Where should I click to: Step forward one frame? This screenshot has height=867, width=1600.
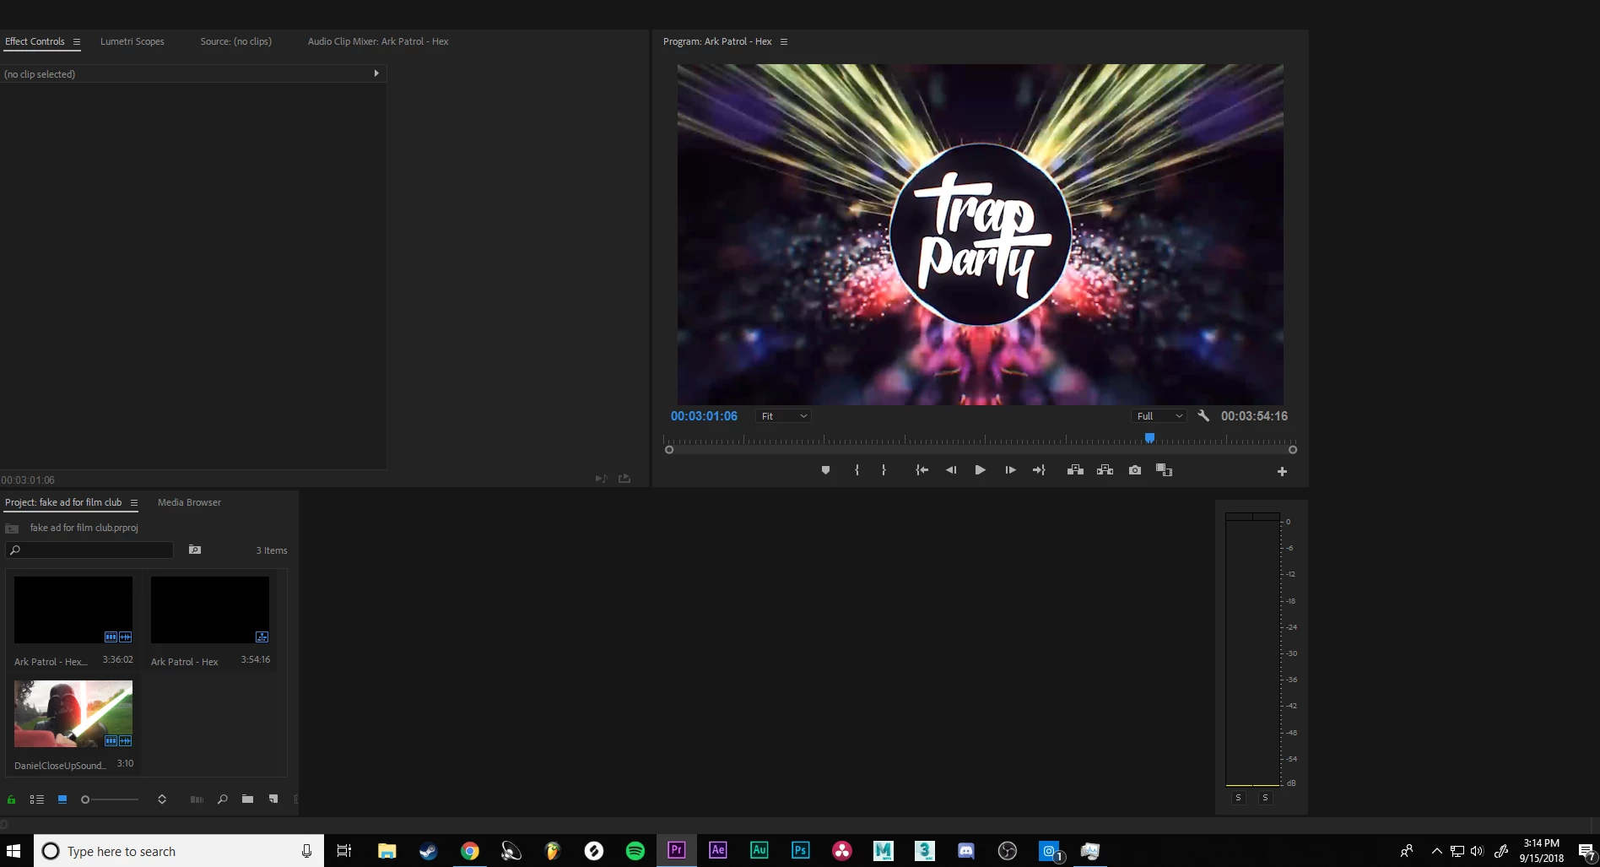point(1010,470)
